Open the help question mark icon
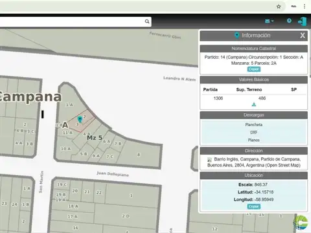This screenshot has height=233, width=311. [289, 21]
